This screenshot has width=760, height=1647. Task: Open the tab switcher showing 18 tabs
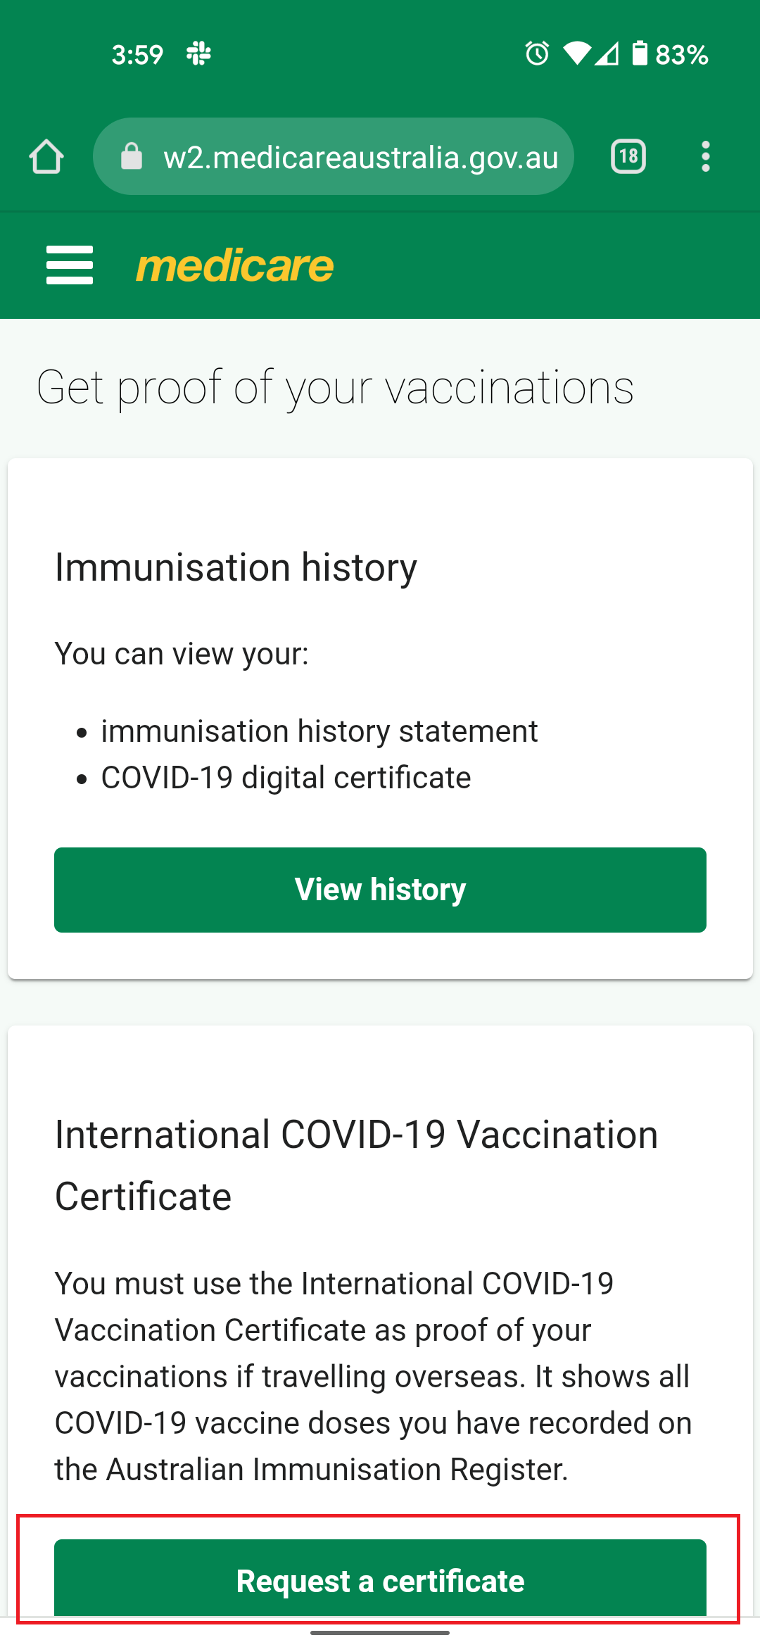(628, 156)
